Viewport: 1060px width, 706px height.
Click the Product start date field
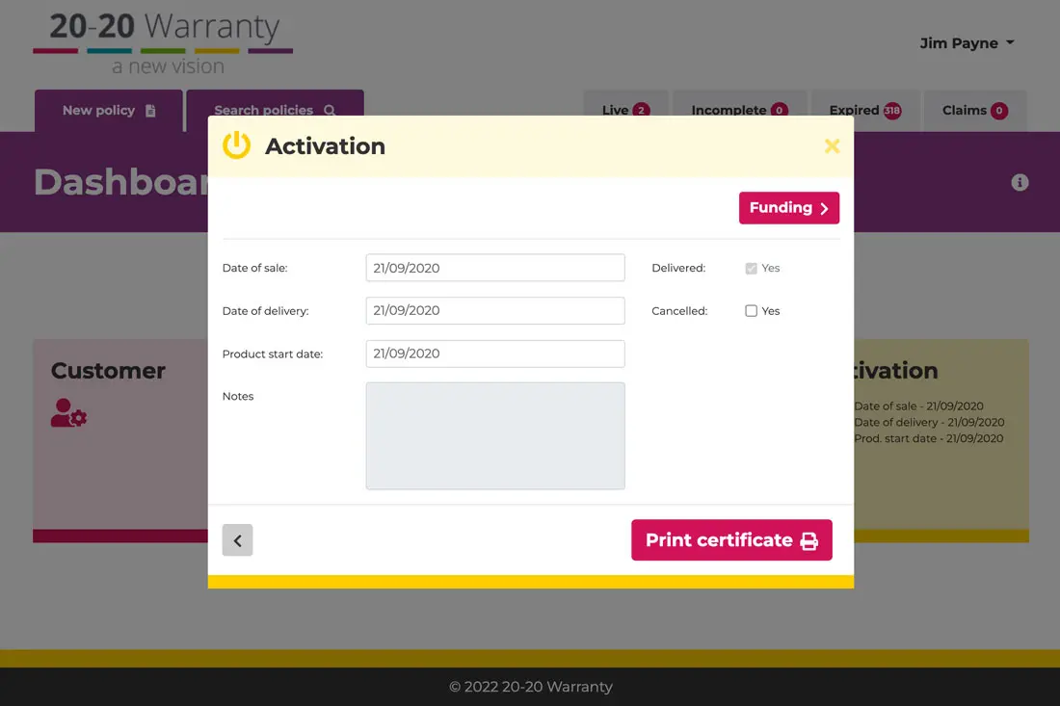coord(495,353)
